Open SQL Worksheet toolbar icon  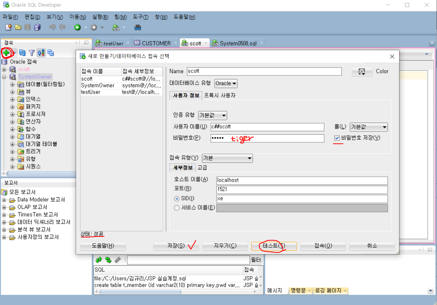[x=116, y=27]
